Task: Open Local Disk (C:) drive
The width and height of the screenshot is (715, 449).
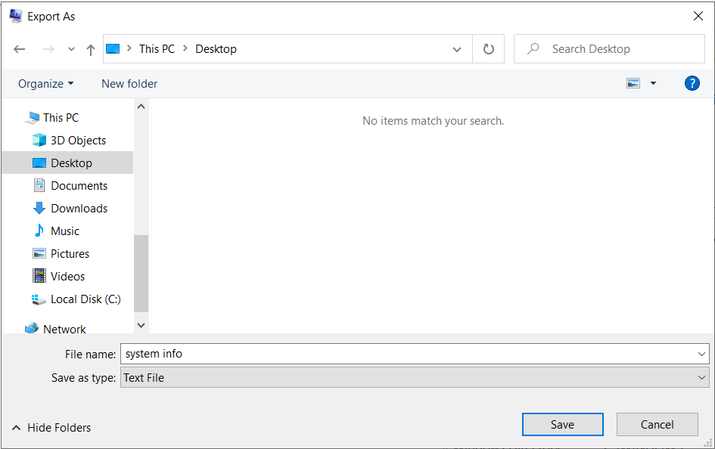Action: [x=85, y=299]
